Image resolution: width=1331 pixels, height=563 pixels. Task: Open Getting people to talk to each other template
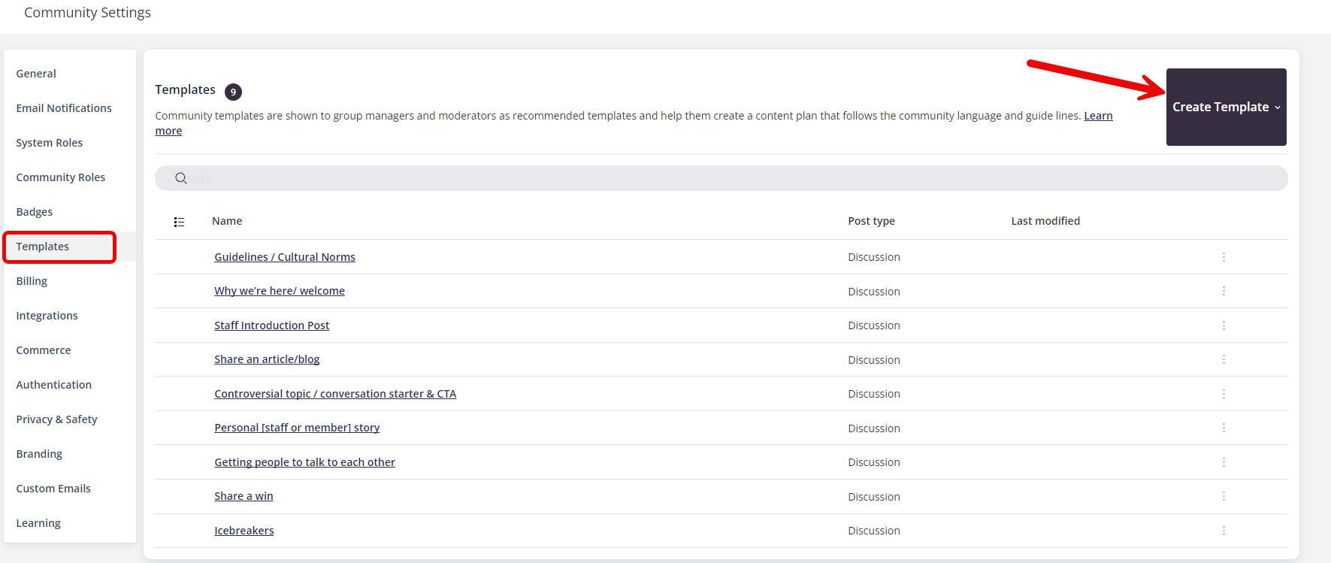[x=304, y=462]
